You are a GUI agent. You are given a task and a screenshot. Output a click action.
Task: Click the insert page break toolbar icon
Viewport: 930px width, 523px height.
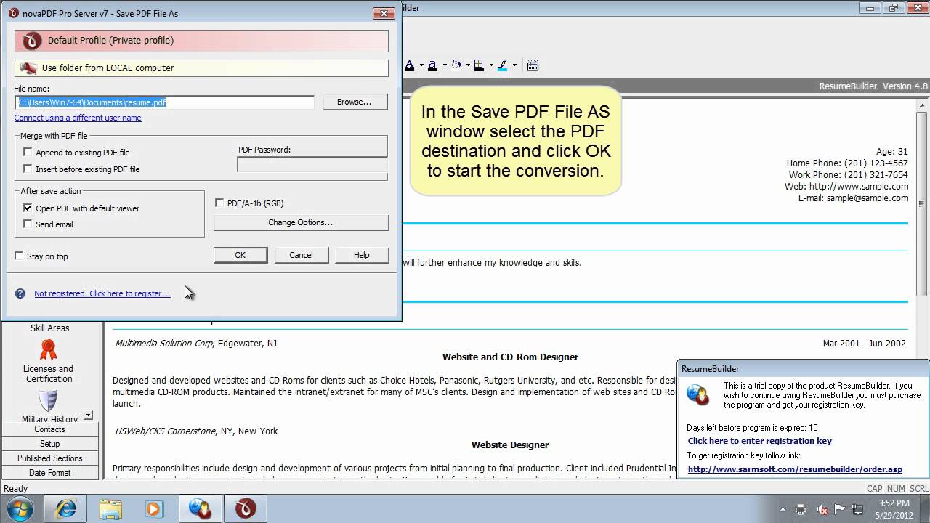pos(533,65)
